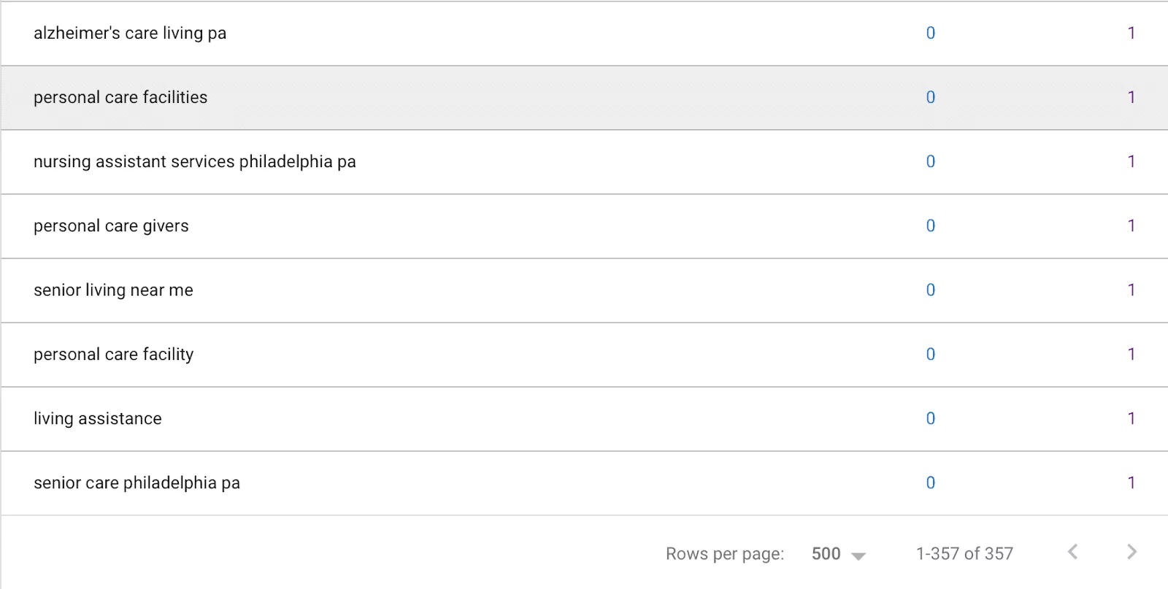Click the '500' rows per page value
This screenshot has height=589, width=1168.
(x=826, y=553)
